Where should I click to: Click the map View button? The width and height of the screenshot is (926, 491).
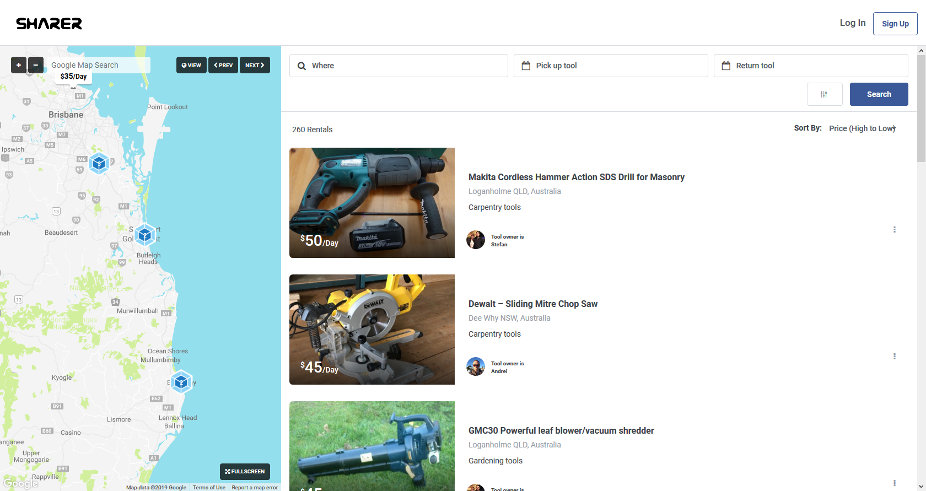click(191, 65)
